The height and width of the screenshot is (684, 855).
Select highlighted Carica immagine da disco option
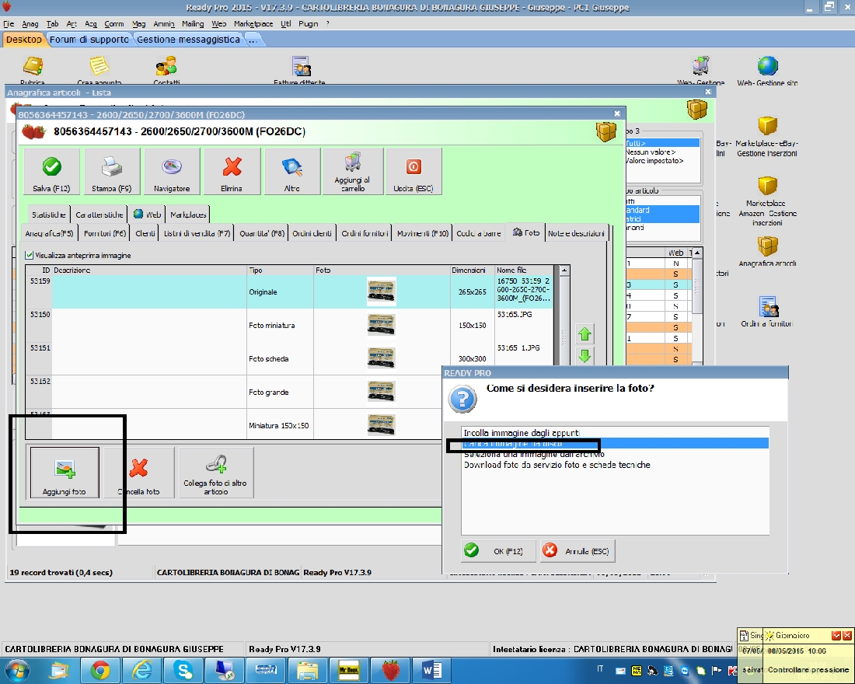[x=615, y=444]
